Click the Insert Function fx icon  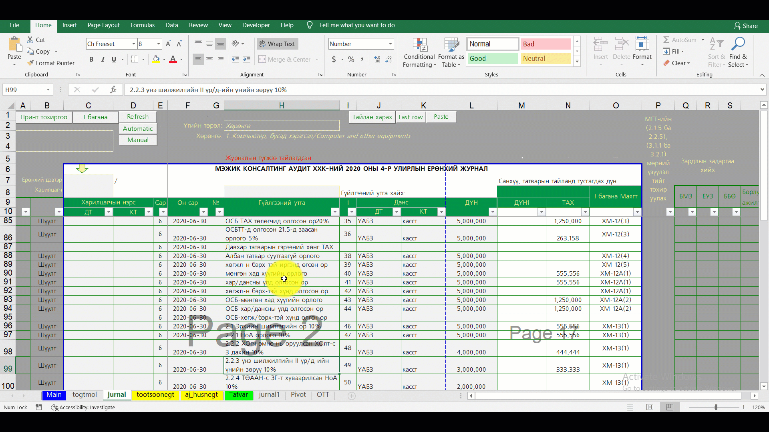click(x=113, y=90)
